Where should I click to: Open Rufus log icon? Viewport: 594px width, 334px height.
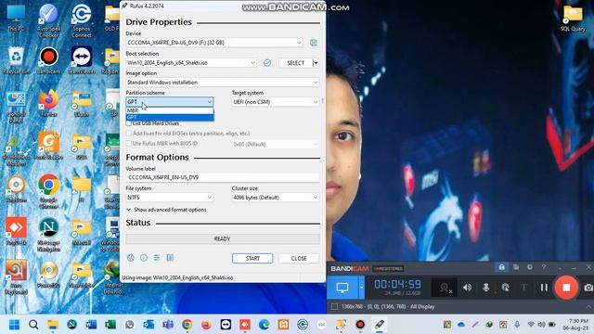pos(170,258)
